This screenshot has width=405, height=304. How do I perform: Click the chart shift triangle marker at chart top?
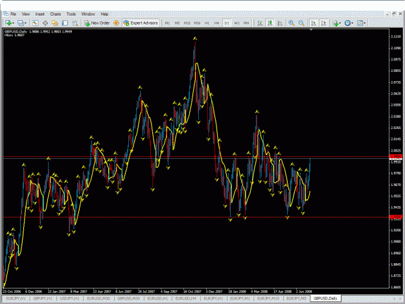311,30
